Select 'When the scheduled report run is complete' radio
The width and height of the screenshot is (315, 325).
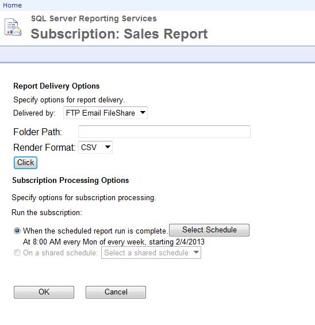coord(17,231)
